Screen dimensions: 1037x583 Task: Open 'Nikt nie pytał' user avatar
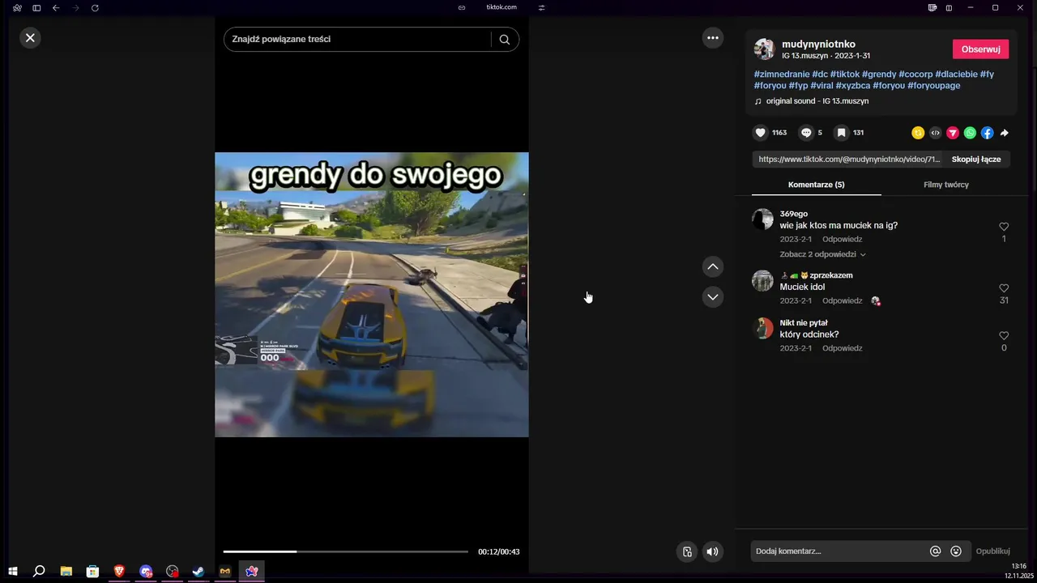tap(763, 328)
